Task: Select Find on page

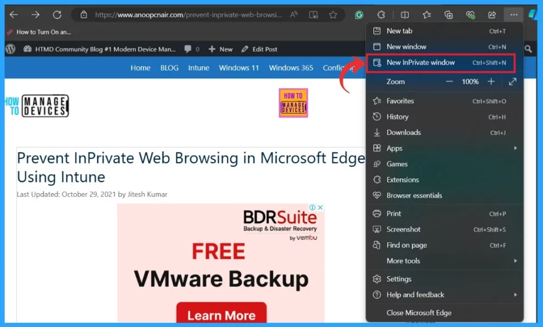Action: click(445, 245)
